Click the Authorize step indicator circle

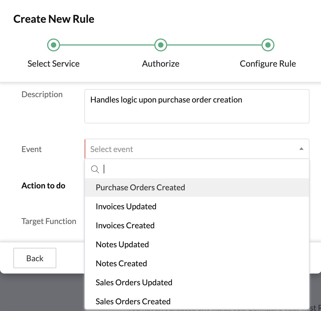[x=160, y=45]
